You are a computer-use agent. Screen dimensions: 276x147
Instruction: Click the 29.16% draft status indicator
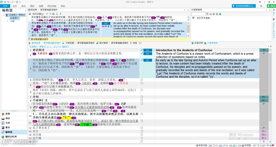(x=228, y=145)
